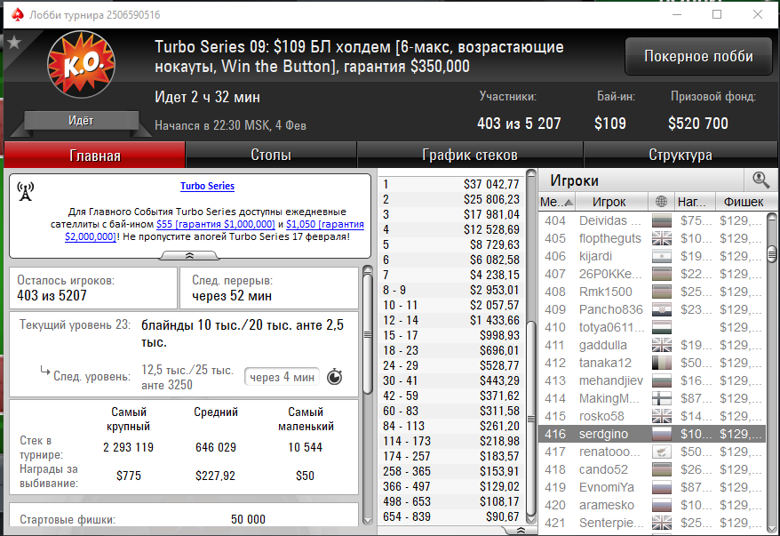Open the Столы tab
The height and width of the screenshot is (536, 780).
(271, 155)
